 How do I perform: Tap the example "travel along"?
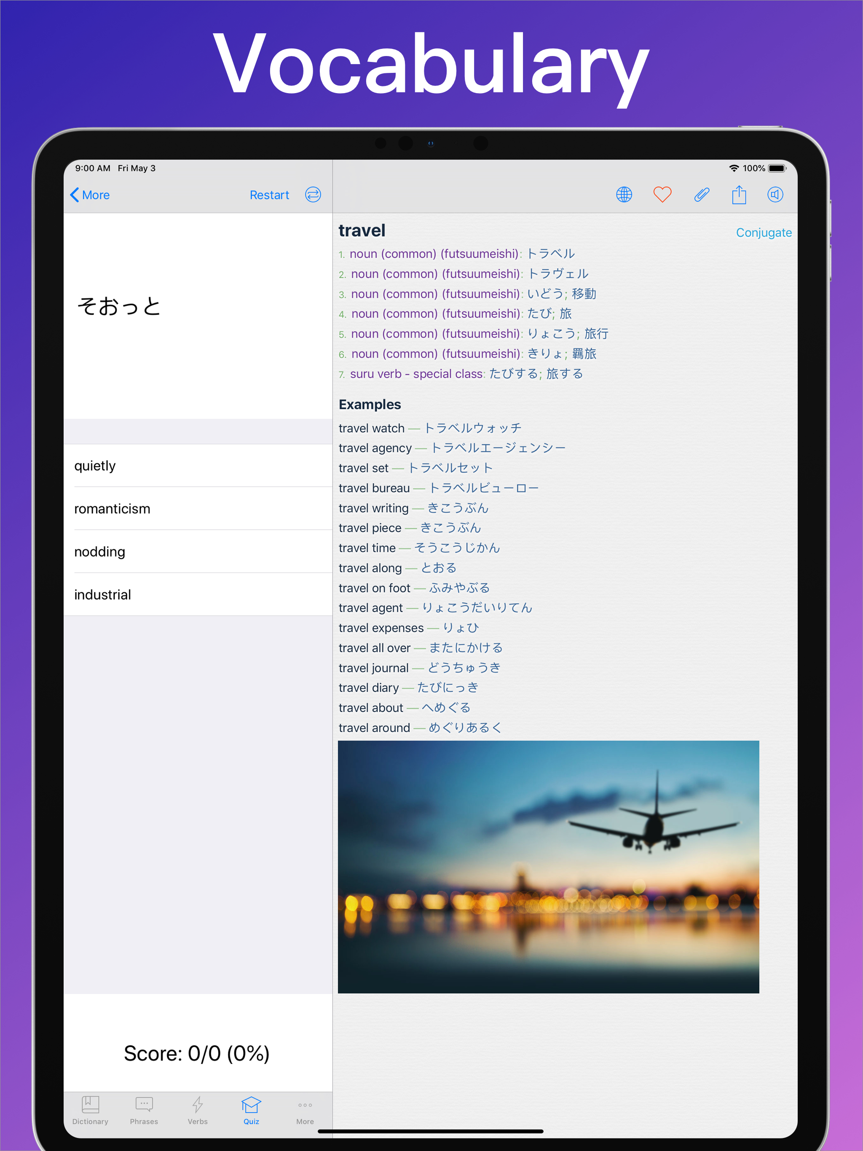tap(370, 568)
